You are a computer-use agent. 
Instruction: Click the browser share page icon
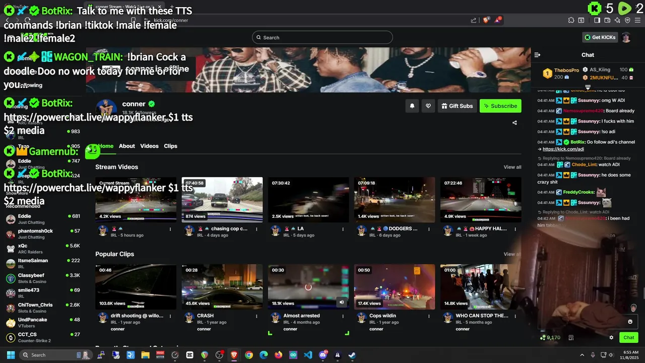click(x=474, y=20)
